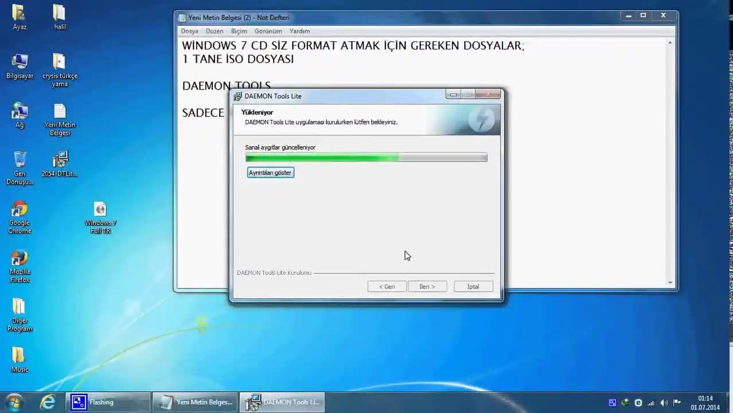The width and height of the screenshot is (733, 413).
Task: Click Ayrıntıları göster in the installer
Action: [x=270, y=172]
